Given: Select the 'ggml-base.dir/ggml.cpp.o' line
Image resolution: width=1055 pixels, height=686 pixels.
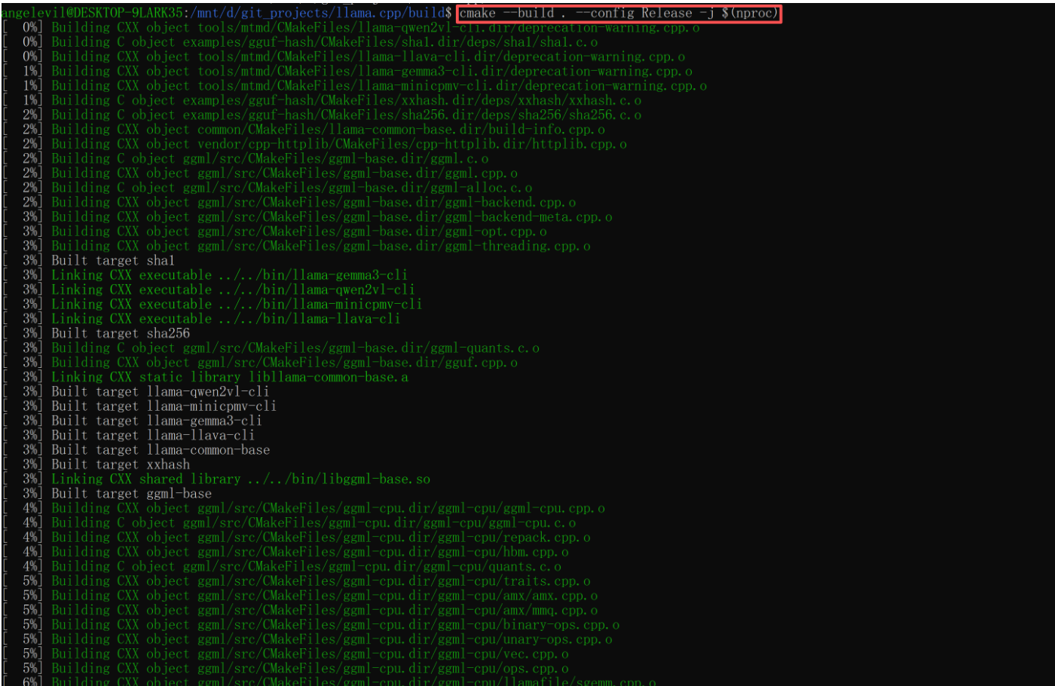Looking at the screenshot, I should click(260, 173).
